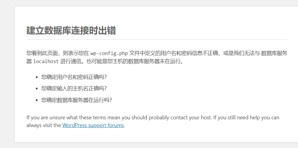Screen dimensions: 298x148
Task: Click the words always visit the
Action: [44, 125]
